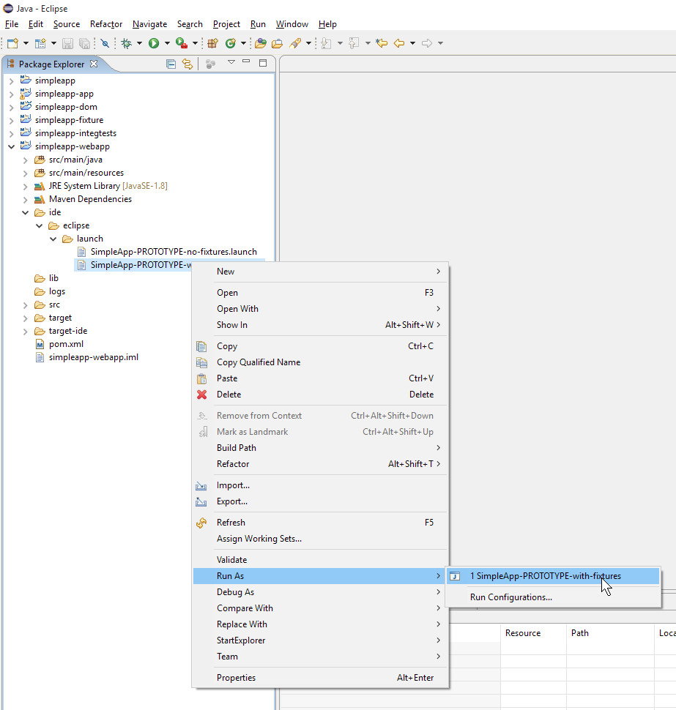
Task: Select the simpleapp-integtests project
Action: tap(75, 133)
